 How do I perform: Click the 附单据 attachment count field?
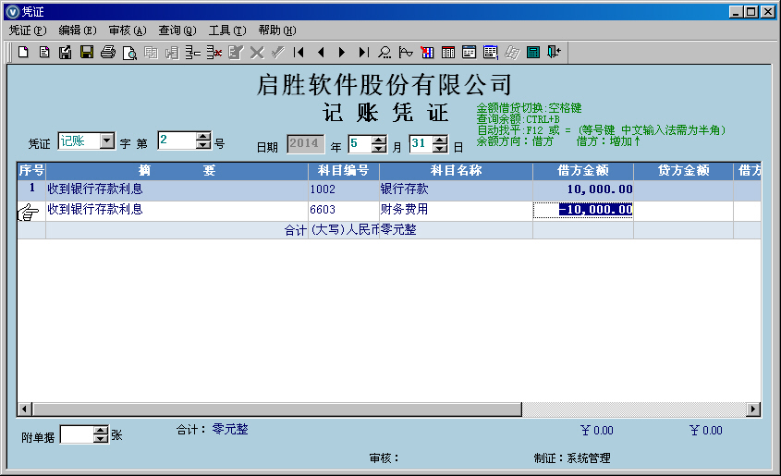78,434
